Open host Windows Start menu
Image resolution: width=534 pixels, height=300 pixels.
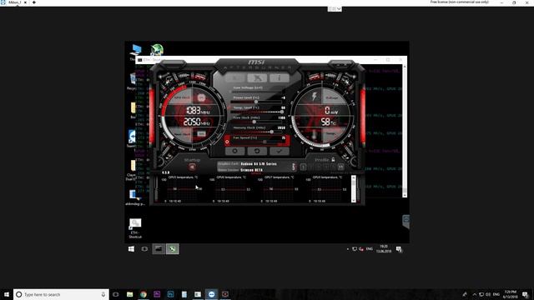7,294
